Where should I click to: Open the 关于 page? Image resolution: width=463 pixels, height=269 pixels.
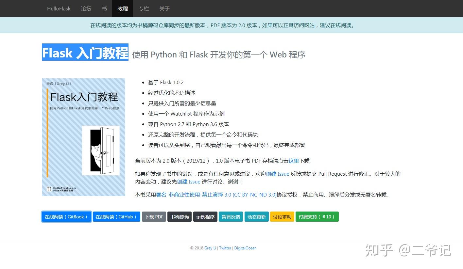(164, 9)
